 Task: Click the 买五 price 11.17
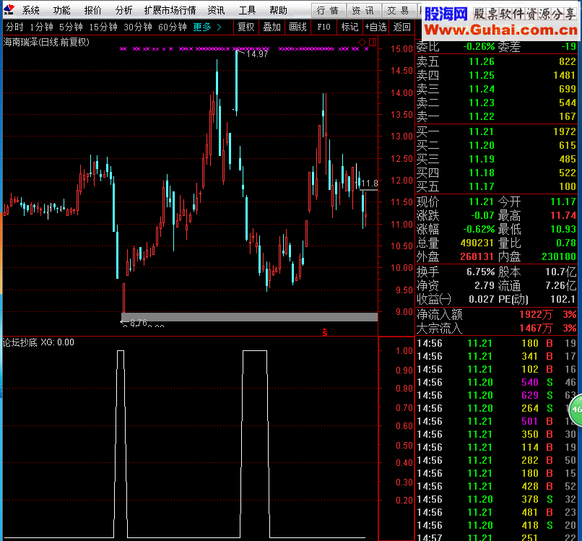[x=482, y=186]
